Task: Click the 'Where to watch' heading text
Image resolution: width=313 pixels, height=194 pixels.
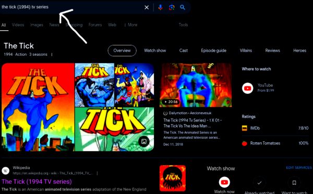Action: click(x=256, y=69)
